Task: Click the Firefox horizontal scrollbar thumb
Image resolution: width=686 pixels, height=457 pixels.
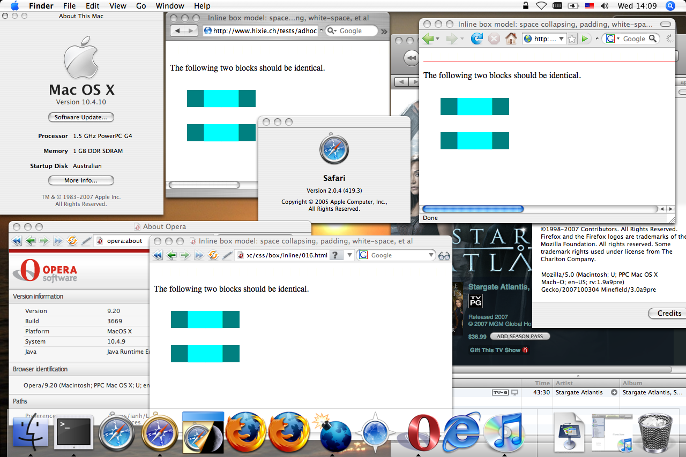Action: click(473, 209)
